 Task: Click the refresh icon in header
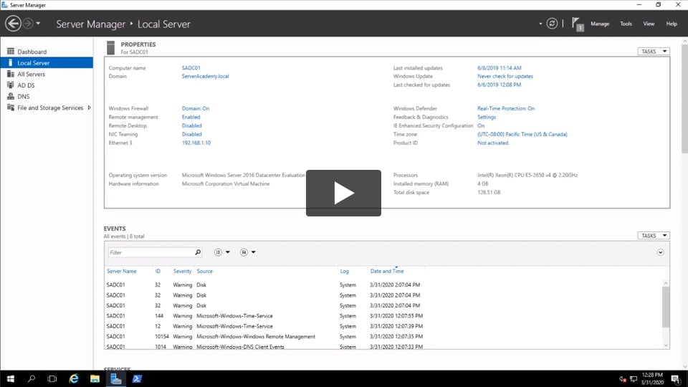coord(552,24)
